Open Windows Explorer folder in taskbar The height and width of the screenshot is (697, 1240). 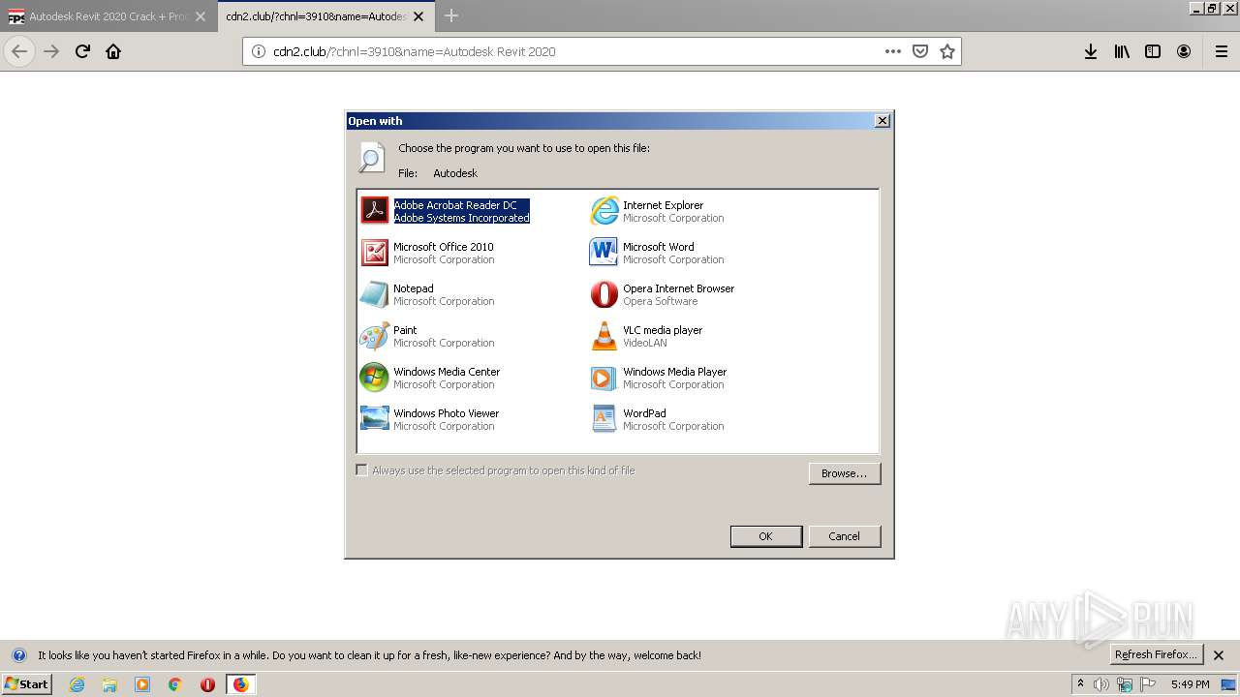109,684
